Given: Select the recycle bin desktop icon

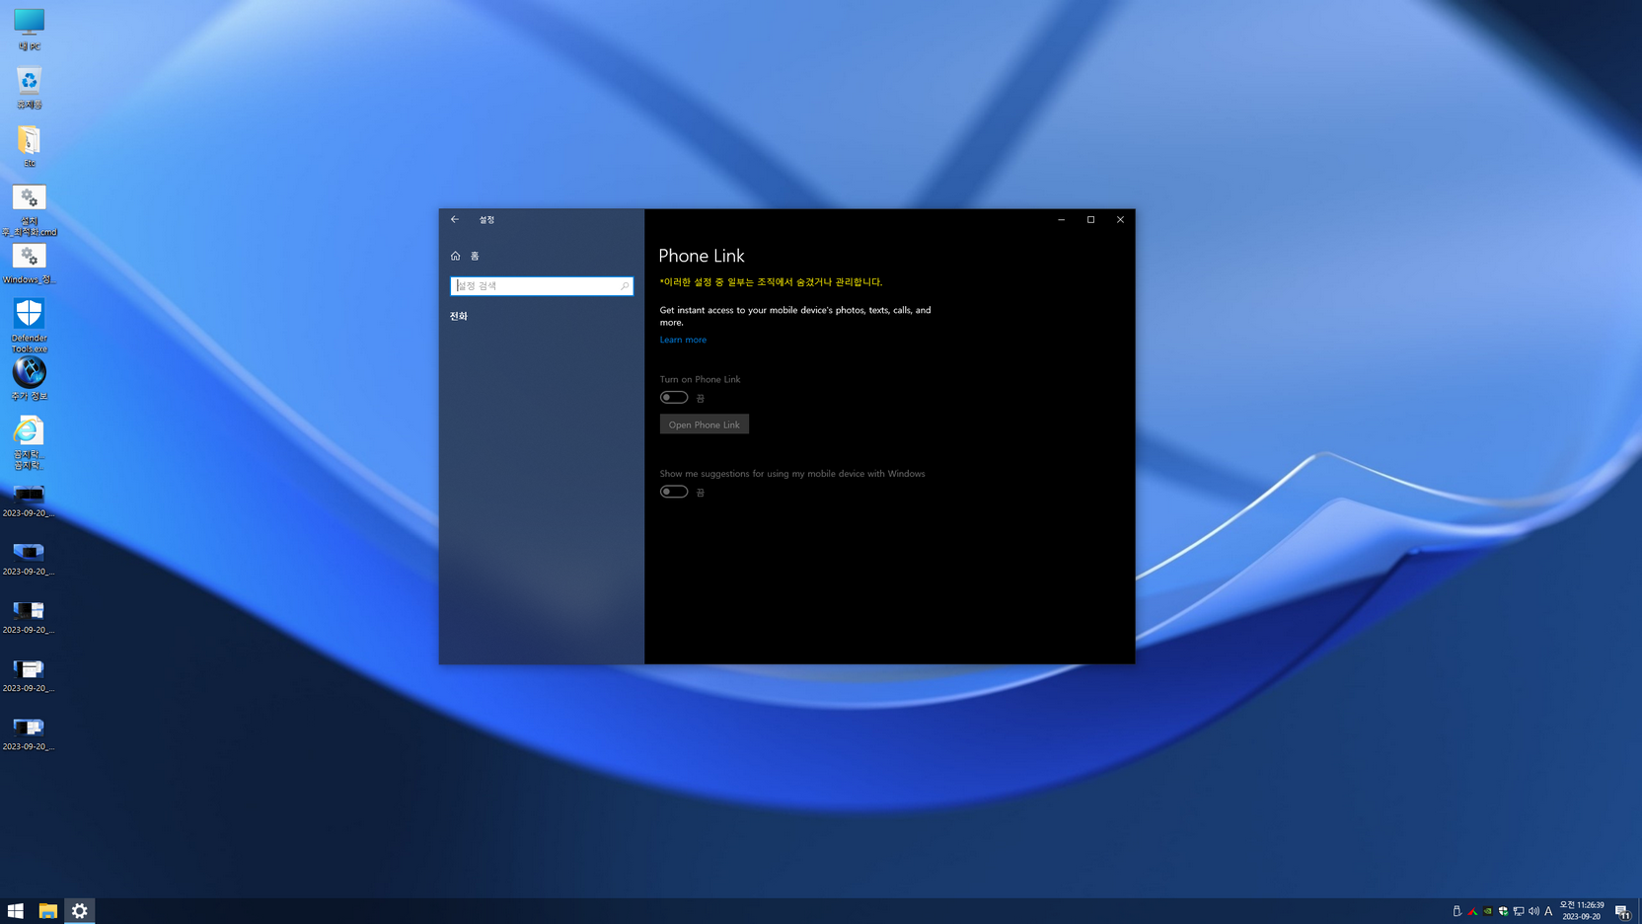Looking at the screenshot, I should click(29, 87).
